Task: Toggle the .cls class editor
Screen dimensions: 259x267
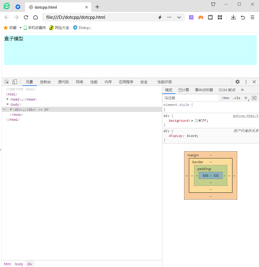Action: (236, 98)
